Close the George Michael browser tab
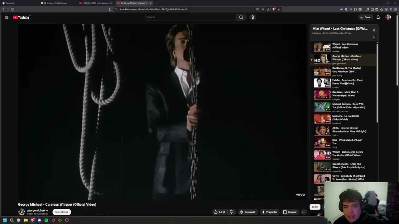The height and width of the screenshot is (224, 399). pos(151,3)
